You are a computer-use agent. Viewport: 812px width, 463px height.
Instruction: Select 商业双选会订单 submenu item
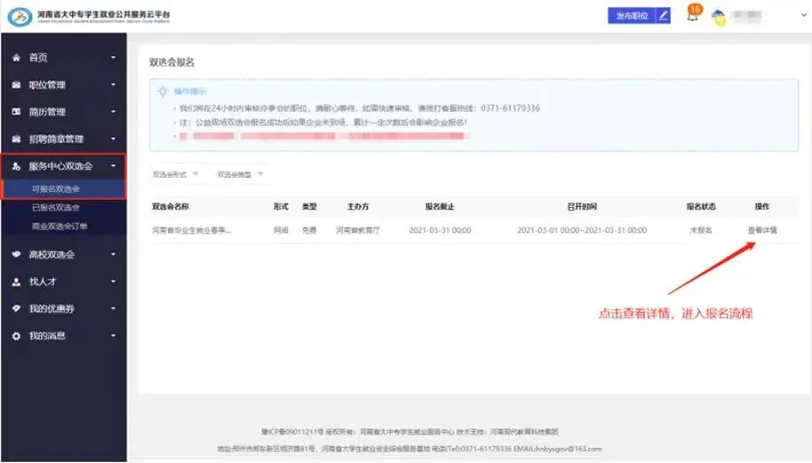pyautogui.click(x=59, y=227)
